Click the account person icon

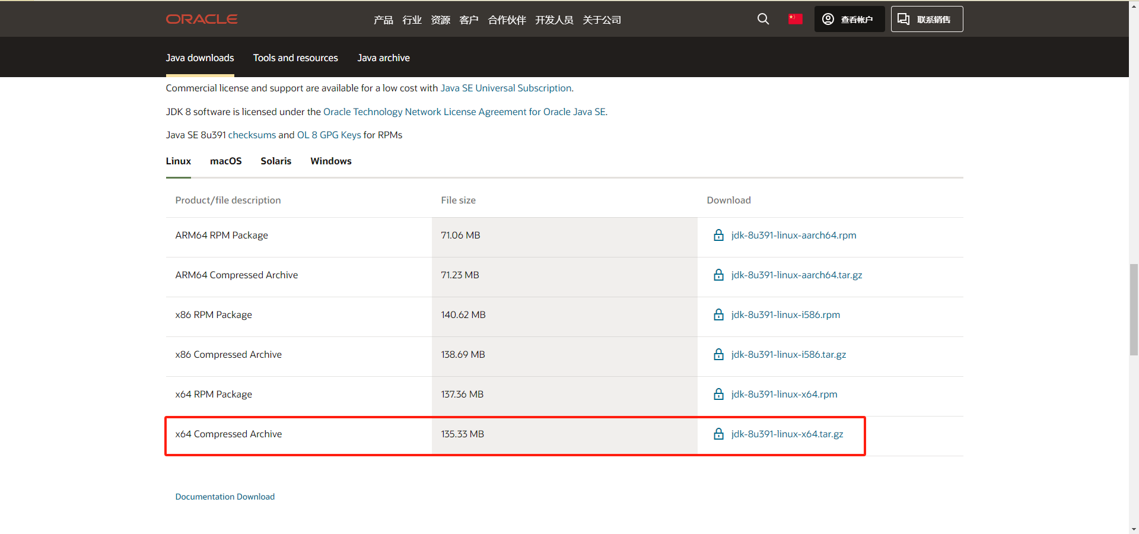tap(828, 19)
